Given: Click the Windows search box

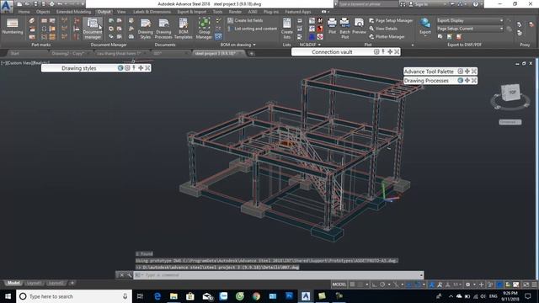Looking at the screenshot, I should click(x=74, y=296).
